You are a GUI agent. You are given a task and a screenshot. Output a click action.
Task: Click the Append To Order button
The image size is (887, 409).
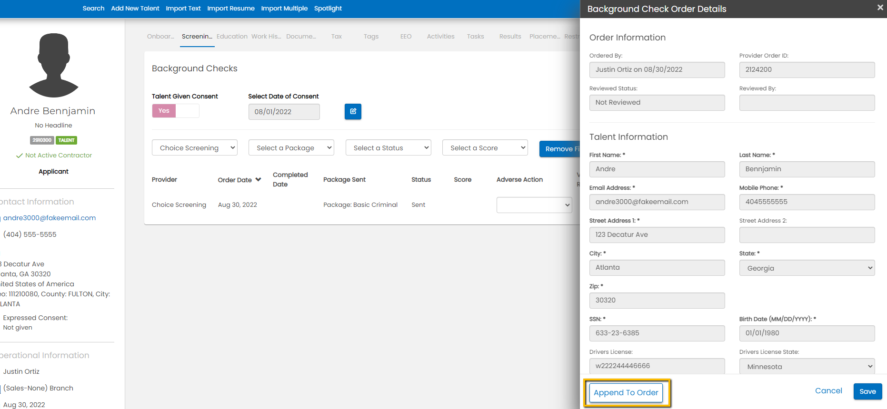click(x=626, y=393)
